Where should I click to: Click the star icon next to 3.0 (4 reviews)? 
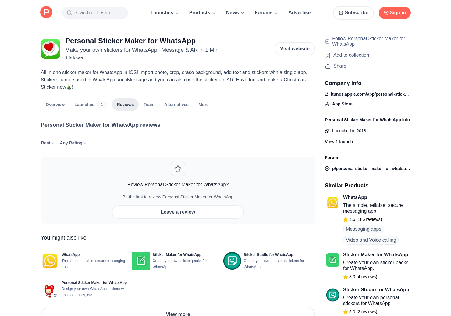point(346,277)
